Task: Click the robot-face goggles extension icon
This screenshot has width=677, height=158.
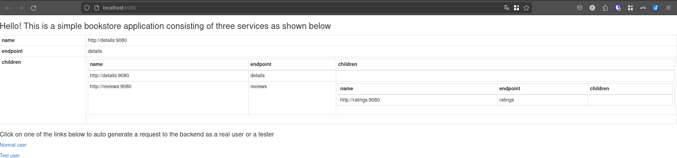Action: pos(643,8)
